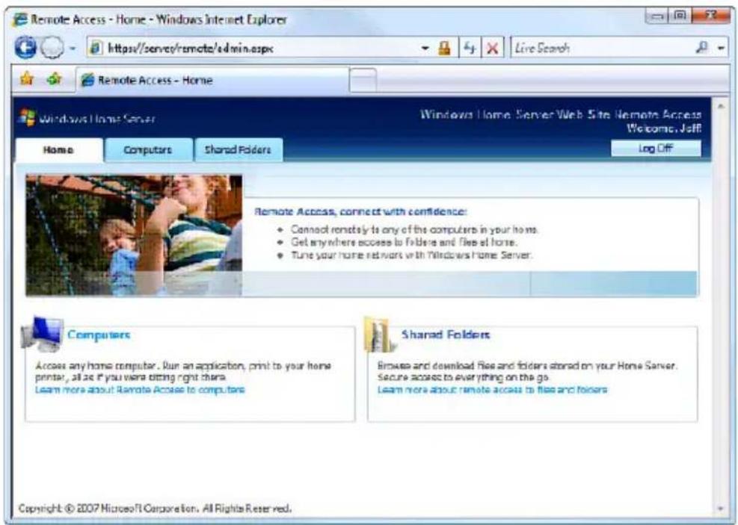738x525 pixels.
Task: Open the recent pages dropdown arrow
Action: tap(73, 48)
